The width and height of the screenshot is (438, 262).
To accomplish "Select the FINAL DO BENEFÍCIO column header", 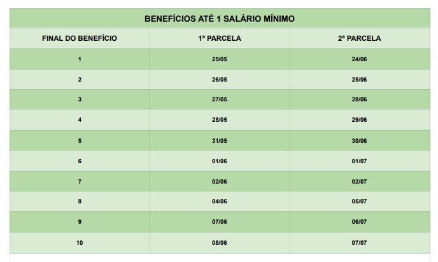I will click(80, 38).
